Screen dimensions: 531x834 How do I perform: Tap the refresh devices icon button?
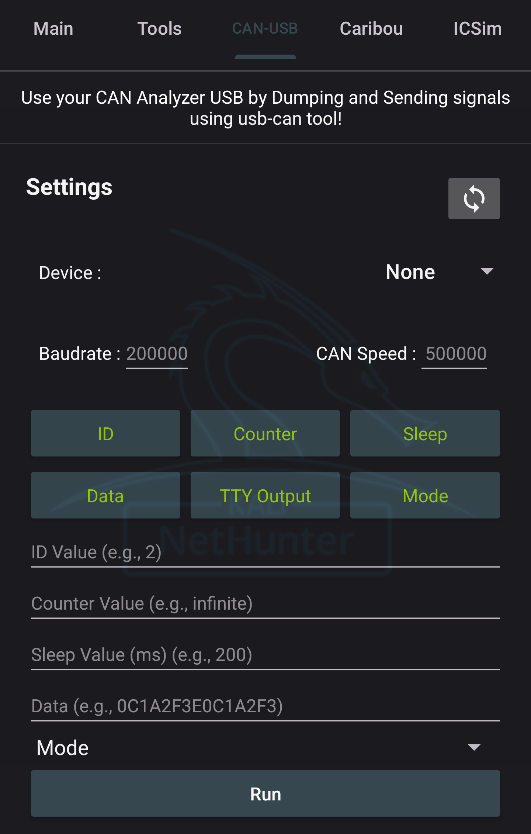(474, 199)
